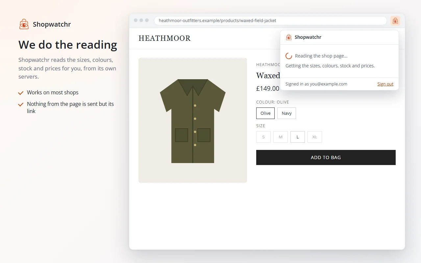Select the Navy colour option
The width and height of the screenshot is (421, 263).
(x=286, y=113)
